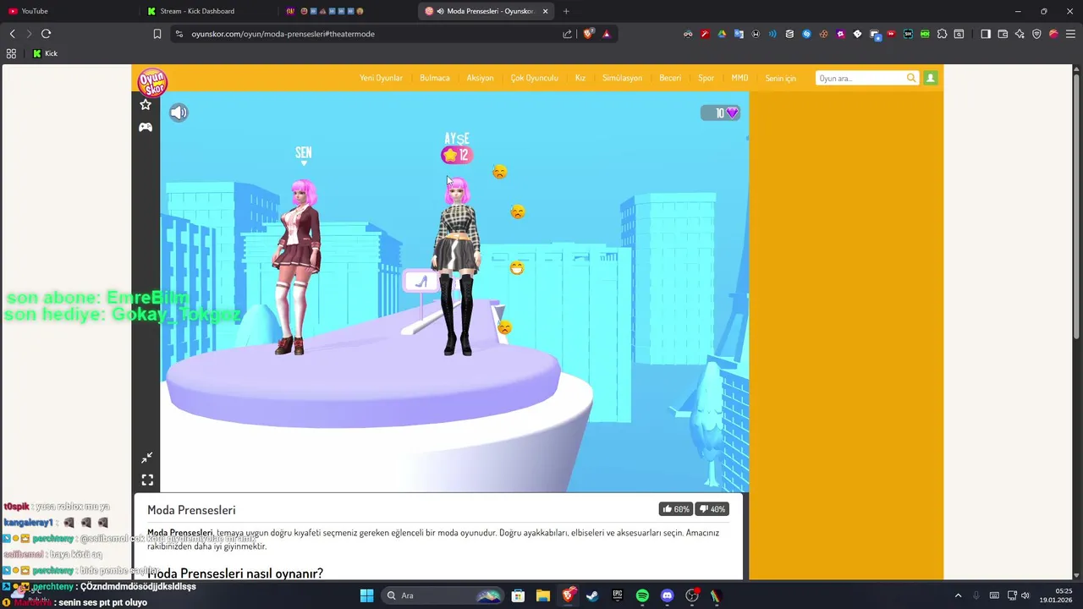Open Brave Shields lion icon

click(x=588, y=34)
